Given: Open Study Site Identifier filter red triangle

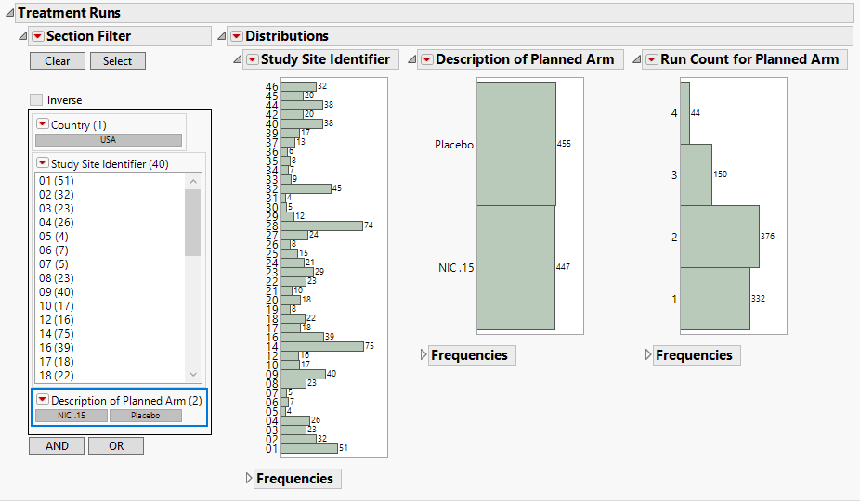Looking at the screenshot, I should pyautogui.click(x=42, y=164).
